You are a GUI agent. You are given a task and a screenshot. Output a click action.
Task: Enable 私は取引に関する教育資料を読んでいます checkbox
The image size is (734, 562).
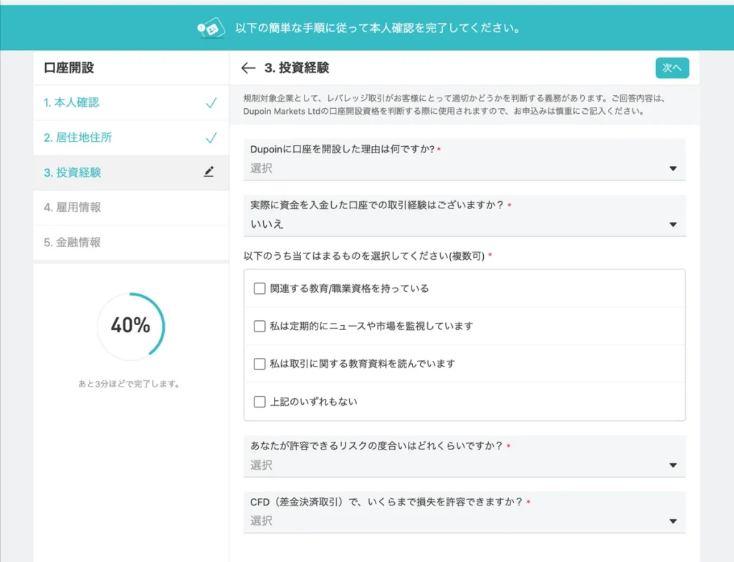point(259,364)
